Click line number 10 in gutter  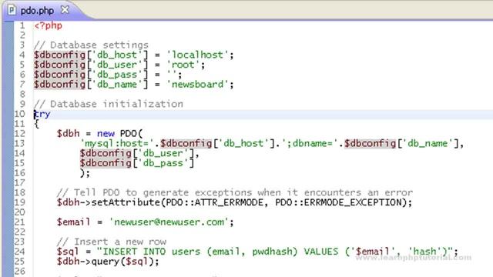tap(19, 114)
